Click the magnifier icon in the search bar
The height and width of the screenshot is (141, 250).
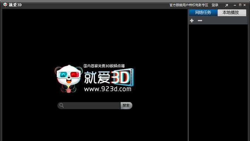61,105
